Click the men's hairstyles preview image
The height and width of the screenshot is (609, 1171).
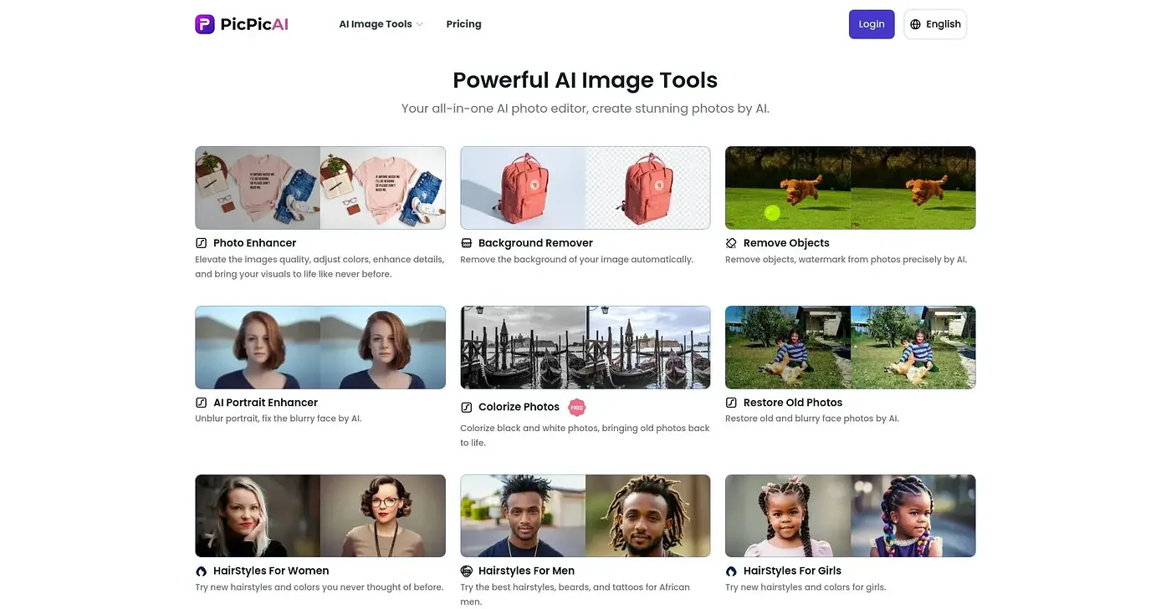pos(585,516)
